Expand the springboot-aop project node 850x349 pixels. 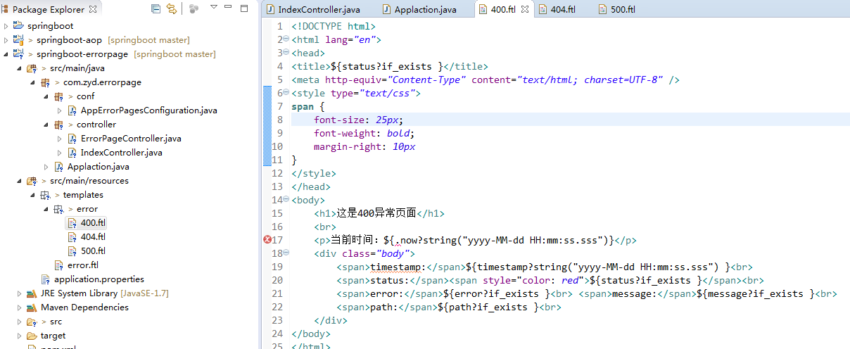coord(6,40)
